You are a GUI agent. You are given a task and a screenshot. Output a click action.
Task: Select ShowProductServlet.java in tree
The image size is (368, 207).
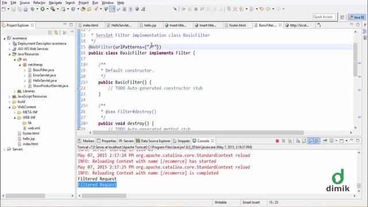point(51,86)
